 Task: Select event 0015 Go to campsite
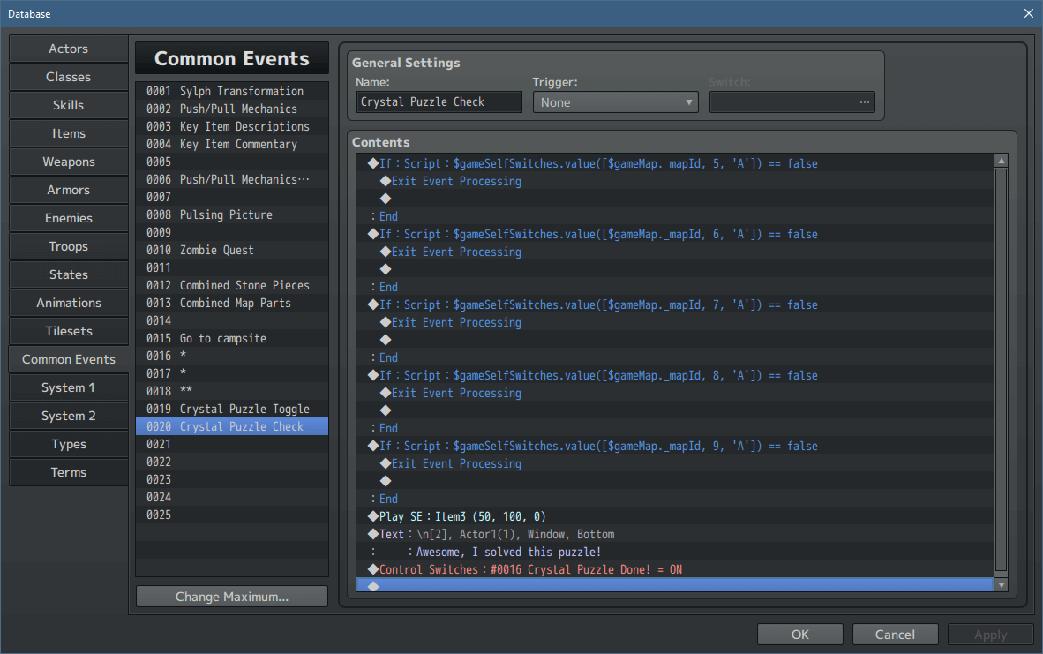[232, 338]
